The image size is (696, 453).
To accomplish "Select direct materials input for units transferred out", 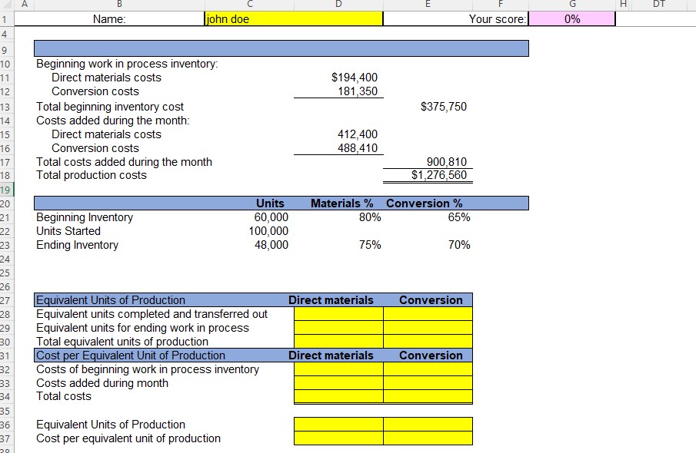I will click(338, 314).
